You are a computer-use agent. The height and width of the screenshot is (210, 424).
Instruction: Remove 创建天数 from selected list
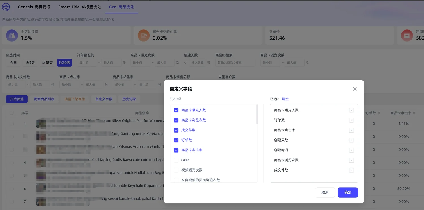point(351,140)
